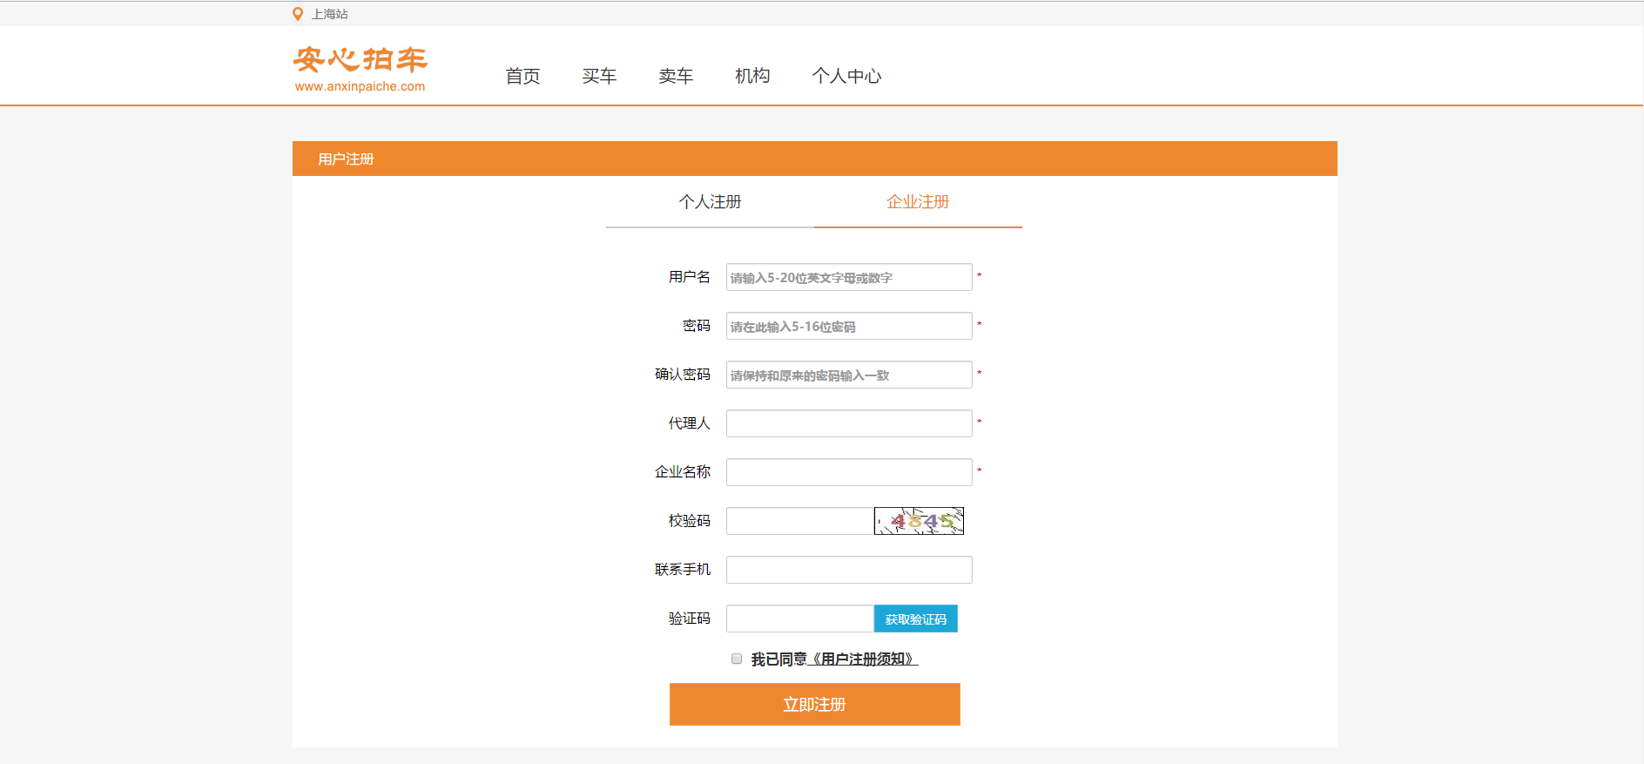Screen dimensions: 1644x764
Task: Click the 联系手机 phone field
Action: (849, 570)
